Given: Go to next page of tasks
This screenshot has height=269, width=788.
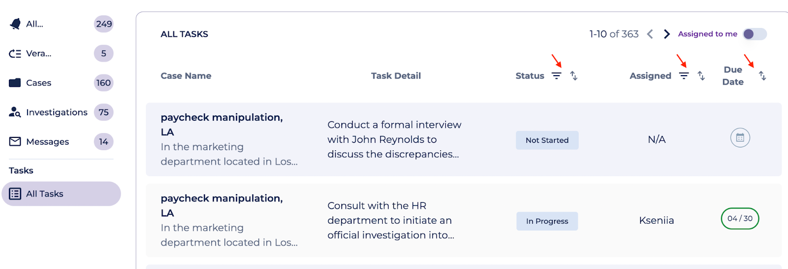Looking at the screenshot, I should tap(667, 34).
